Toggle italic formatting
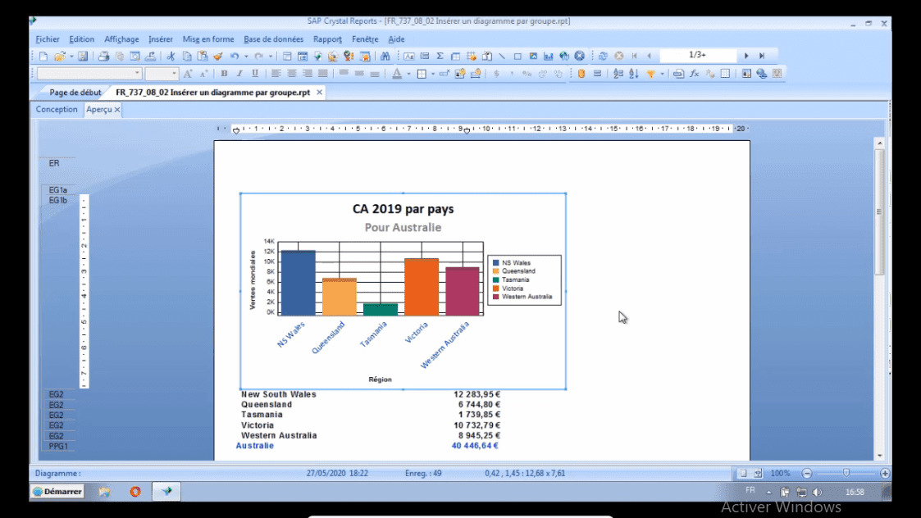This screenshot has height=518, width=921. pyautogui.click(x=239, y=74)
